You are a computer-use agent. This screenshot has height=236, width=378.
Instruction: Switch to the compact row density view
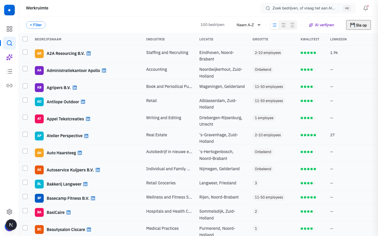[x=275, y=25]
